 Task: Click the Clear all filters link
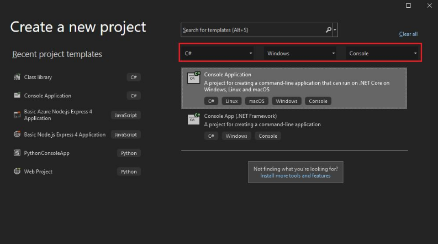(x=408, y=34)
